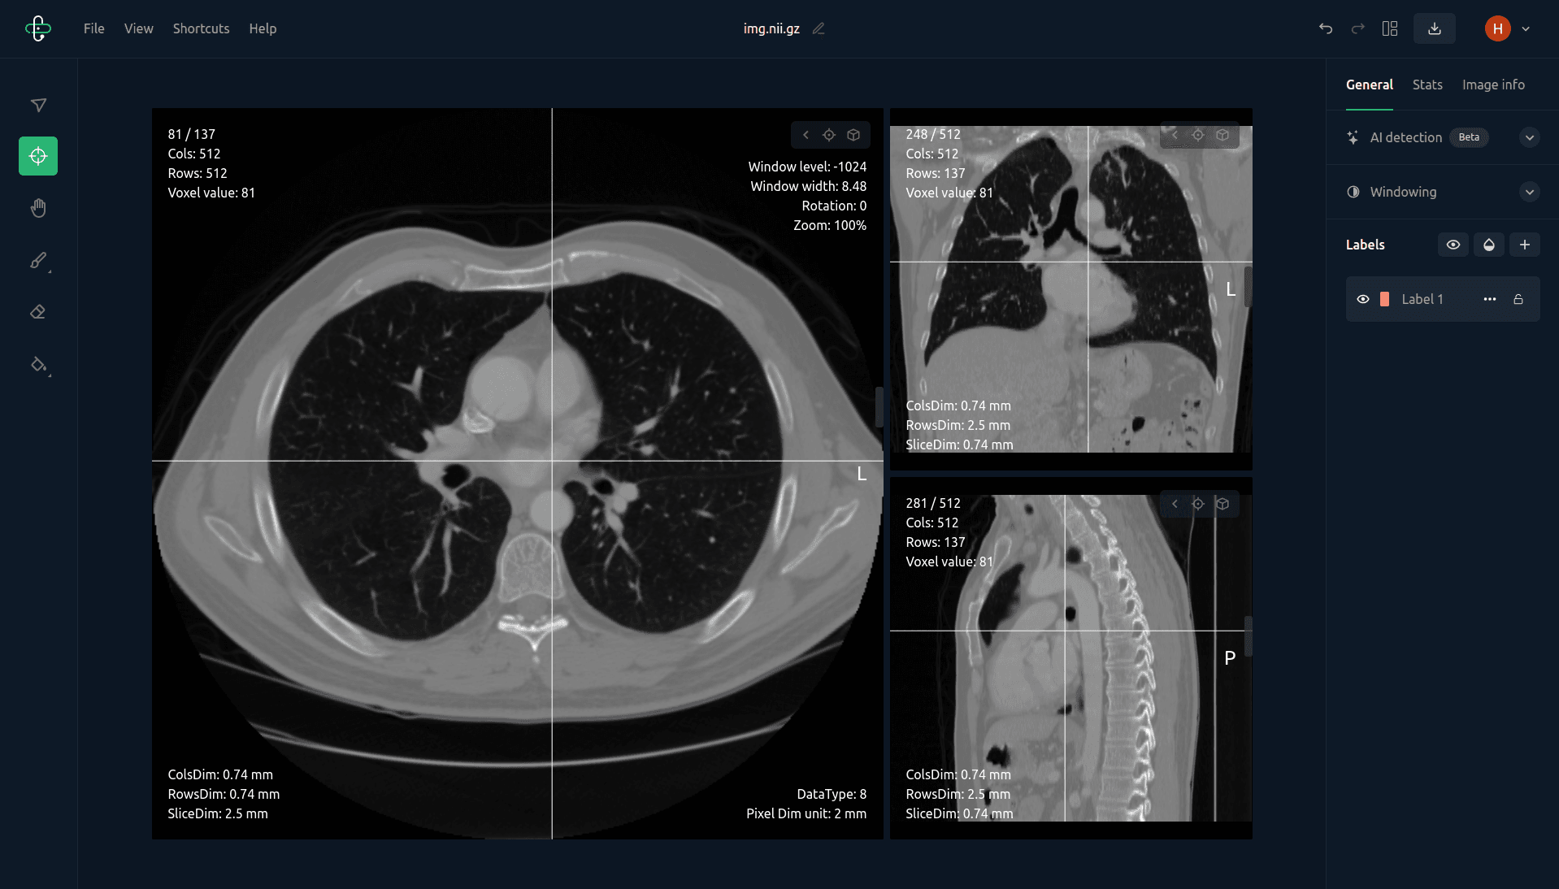Expand the Windowing section
The width and height of the screenshot is (1559, 889).
coord(1529,192)
